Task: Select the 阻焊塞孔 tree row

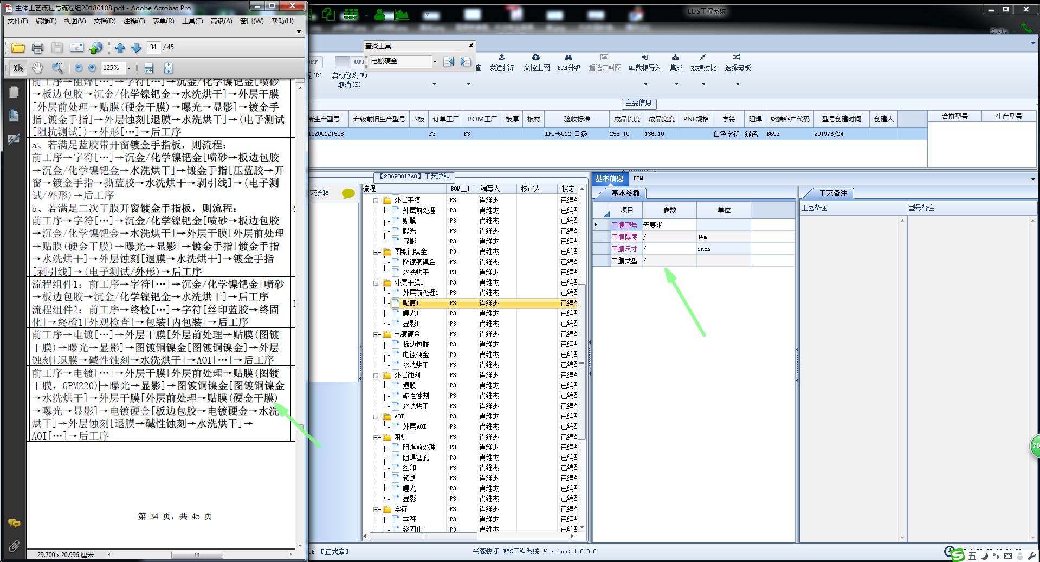Action: coord(416,458)
